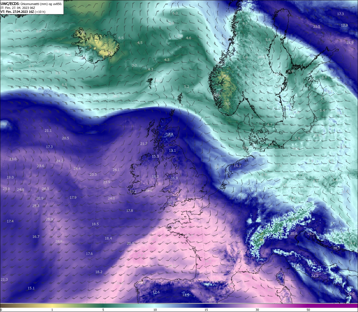This screenshot has width=358, height=312.
Task: Click the 11.9 value label
Action: click(186, 295)
